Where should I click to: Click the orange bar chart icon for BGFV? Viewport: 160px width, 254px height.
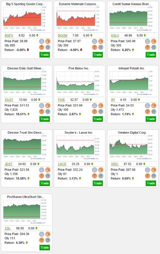pos(48,41)
